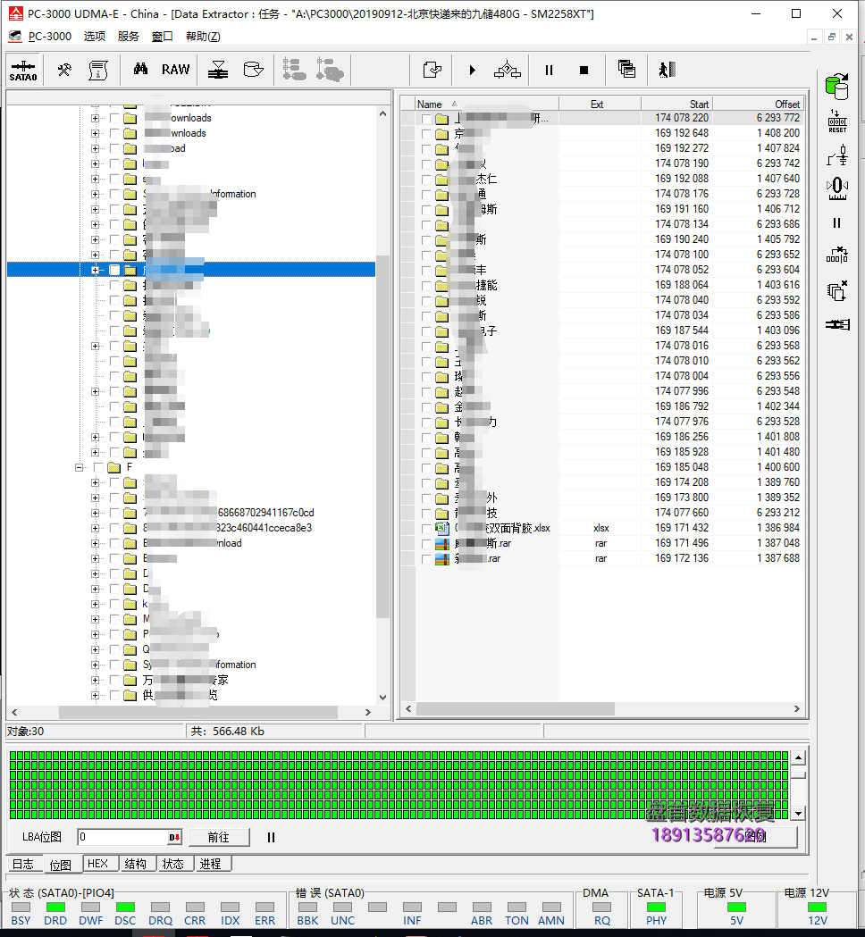The image size is (865, 937).
Task: Sort the file list by the Name column header
Action: [x=487, y=104]
